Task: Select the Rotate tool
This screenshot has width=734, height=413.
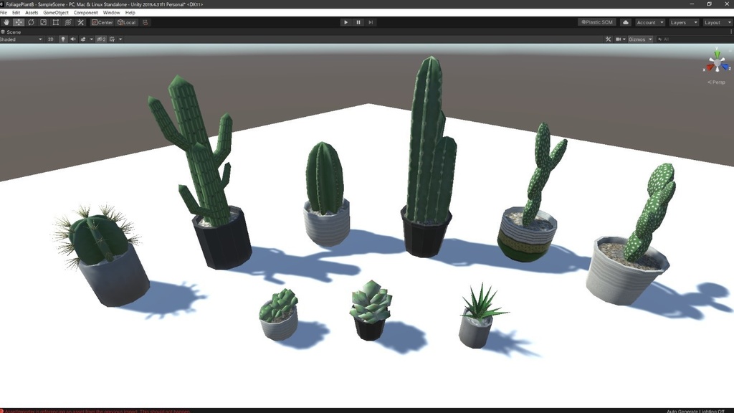Action: (x=31, y=22)
